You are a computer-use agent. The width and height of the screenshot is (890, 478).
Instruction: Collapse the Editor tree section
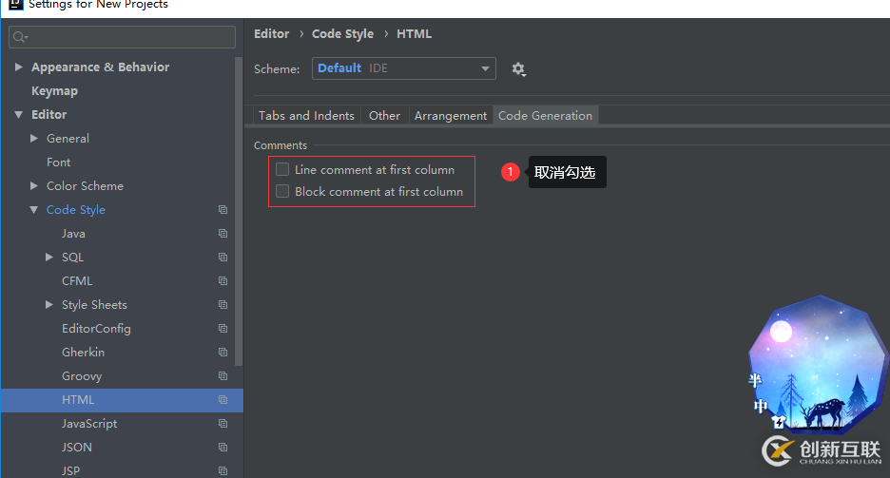click(x=19, y=115)
